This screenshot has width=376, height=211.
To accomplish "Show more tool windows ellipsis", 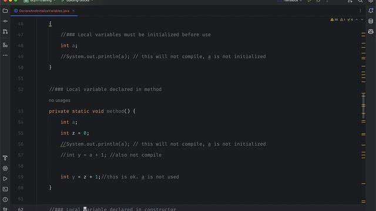I will pos(5,55).
